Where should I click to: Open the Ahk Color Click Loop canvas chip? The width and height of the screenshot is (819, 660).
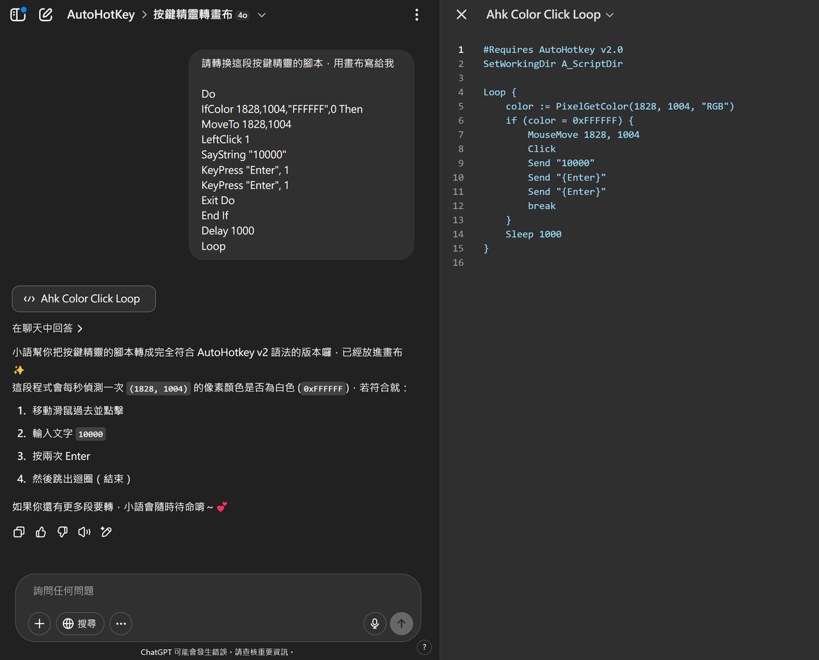84,299
